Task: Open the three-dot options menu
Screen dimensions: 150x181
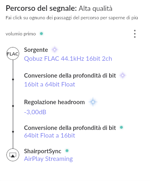Action: pyautogui.click(x=135, y=34)
